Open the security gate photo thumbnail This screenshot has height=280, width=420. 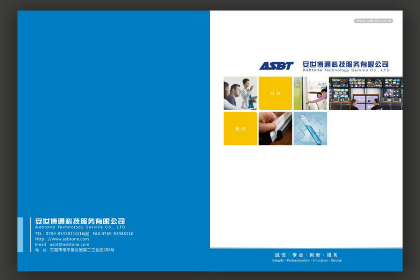click(310, 93)
